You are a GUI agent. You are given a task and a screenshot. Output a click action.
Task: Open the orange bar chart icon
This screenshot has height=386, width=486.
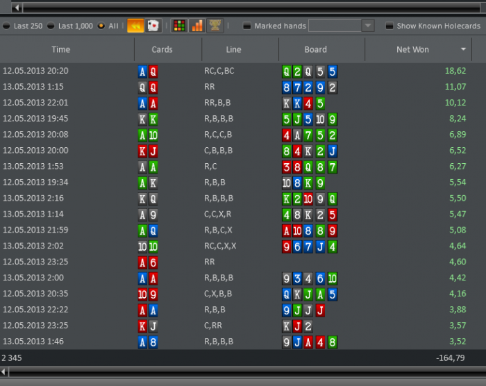197,26
